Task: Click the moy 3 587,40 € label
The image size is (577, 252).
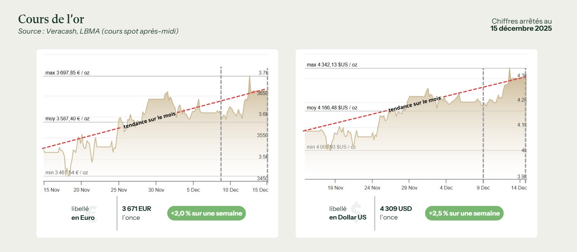Action: (67, 119)
